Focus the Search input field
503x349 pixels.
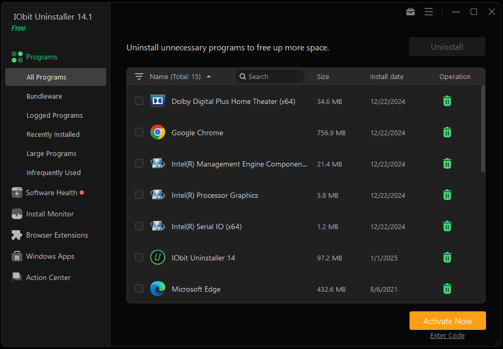270,76
